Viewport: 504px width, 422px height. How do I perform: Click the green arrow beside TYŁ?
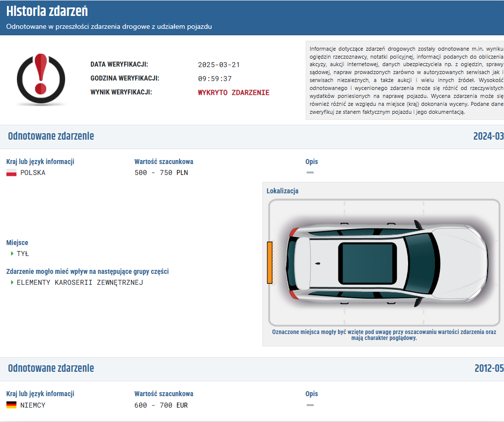point(12,253)
